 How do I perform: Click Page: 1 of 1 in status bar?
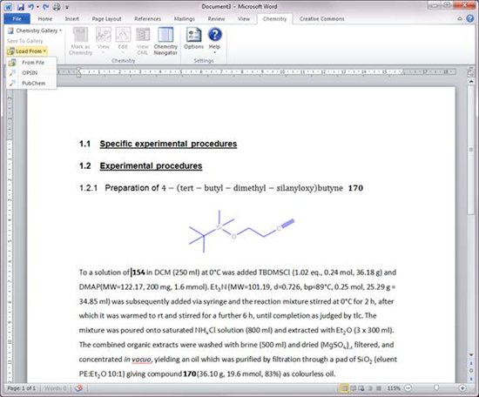tap(22, 388)
